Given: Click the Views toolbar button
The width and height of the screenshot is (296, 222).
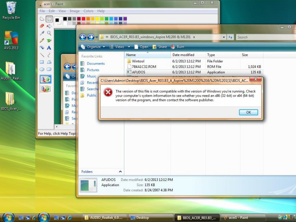Looking at the screenshot, I should coord(117,47).
